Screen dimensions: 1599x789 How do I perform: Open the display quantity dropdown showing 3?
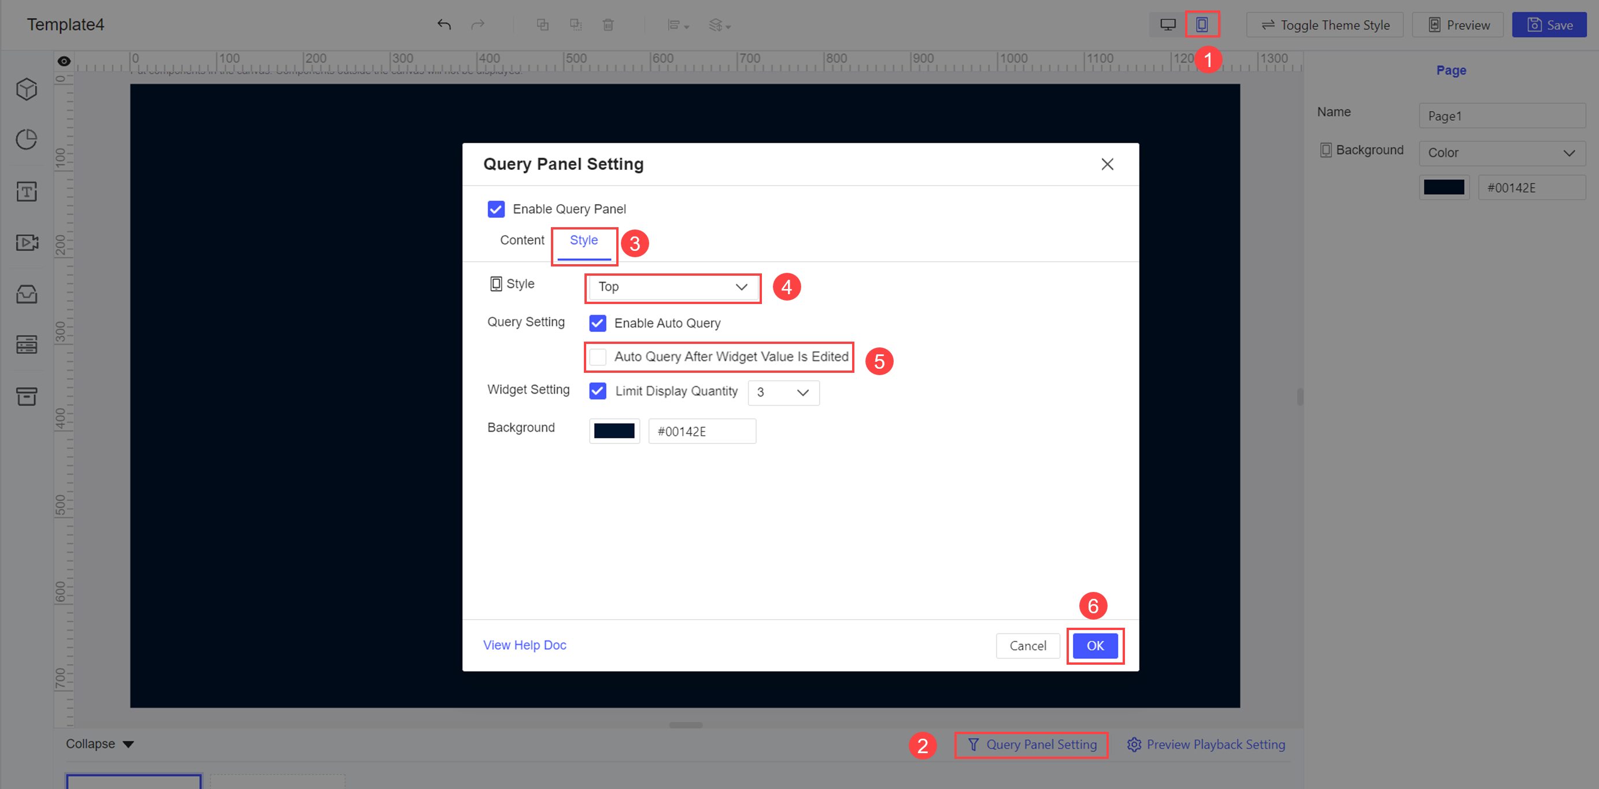(783, 393)
